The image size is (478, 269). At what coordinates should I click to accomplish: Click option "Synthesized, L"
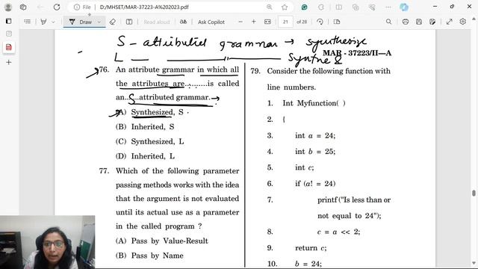click(149, 141)
